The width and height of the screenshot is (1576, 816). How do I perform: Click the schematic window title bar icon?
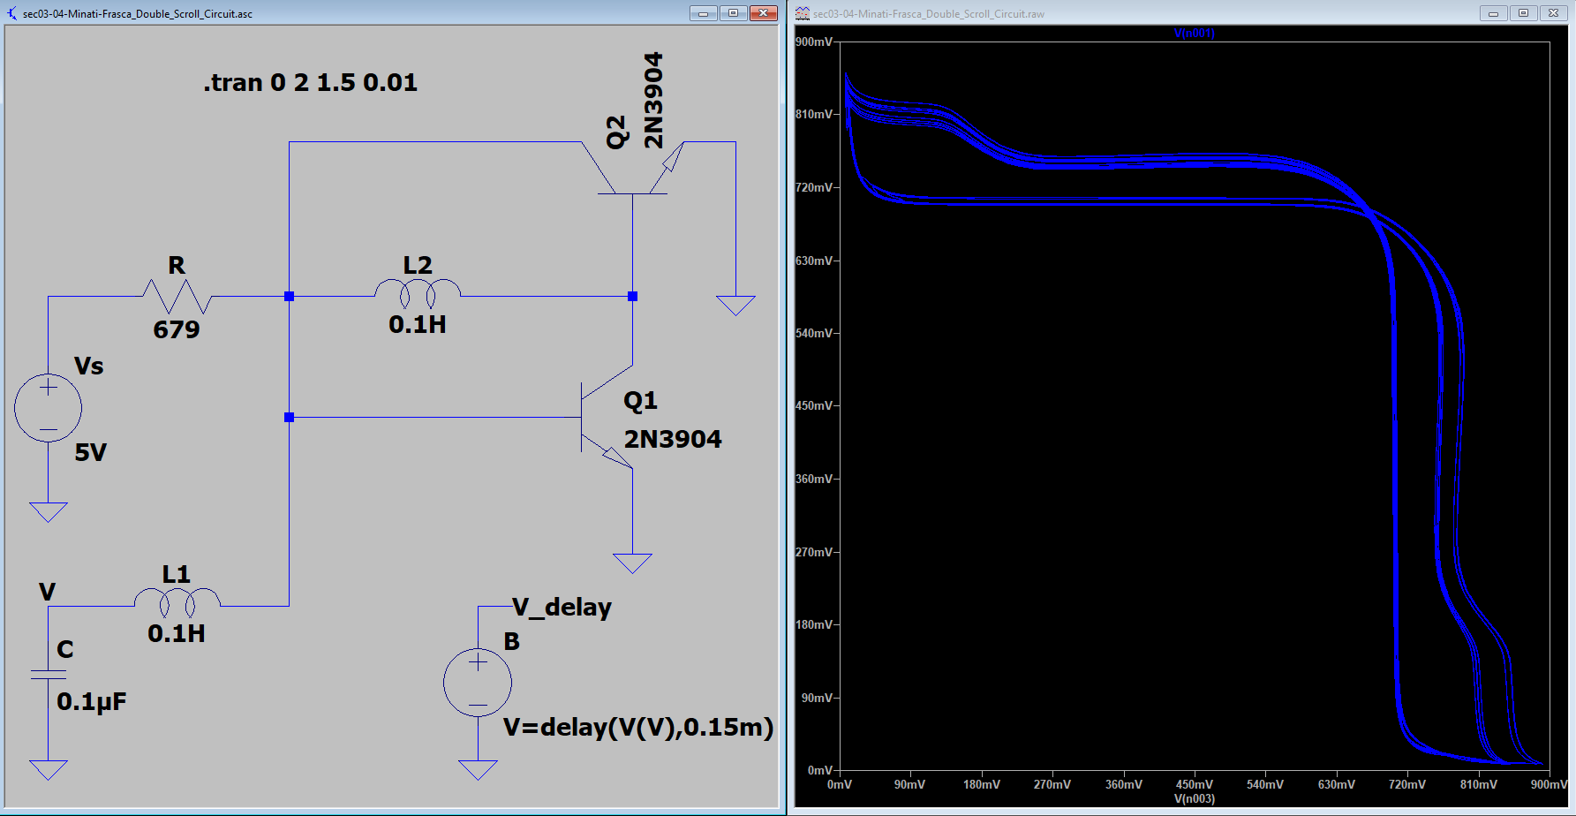pyautogui.click(x=11, y=13)
